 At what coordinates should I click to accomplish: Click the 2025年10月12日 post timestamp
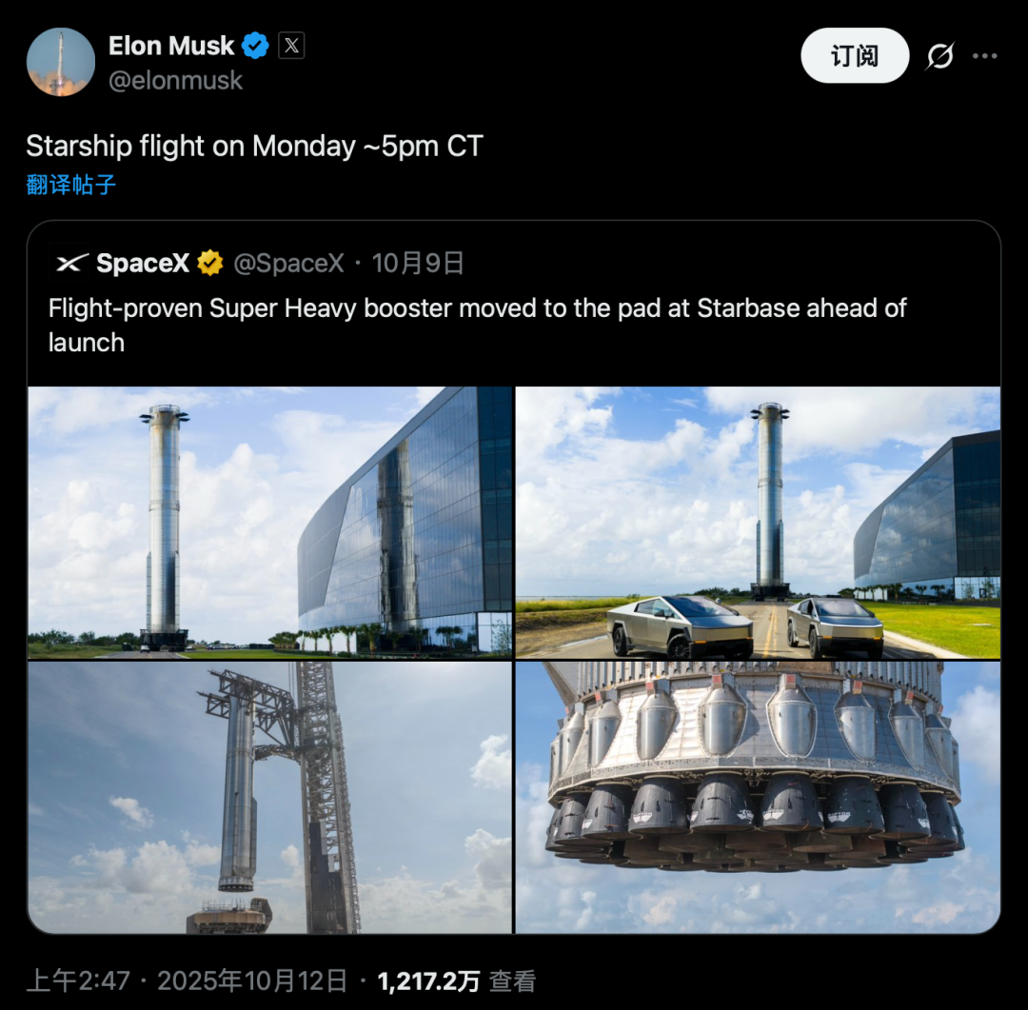tap(252, 981)
